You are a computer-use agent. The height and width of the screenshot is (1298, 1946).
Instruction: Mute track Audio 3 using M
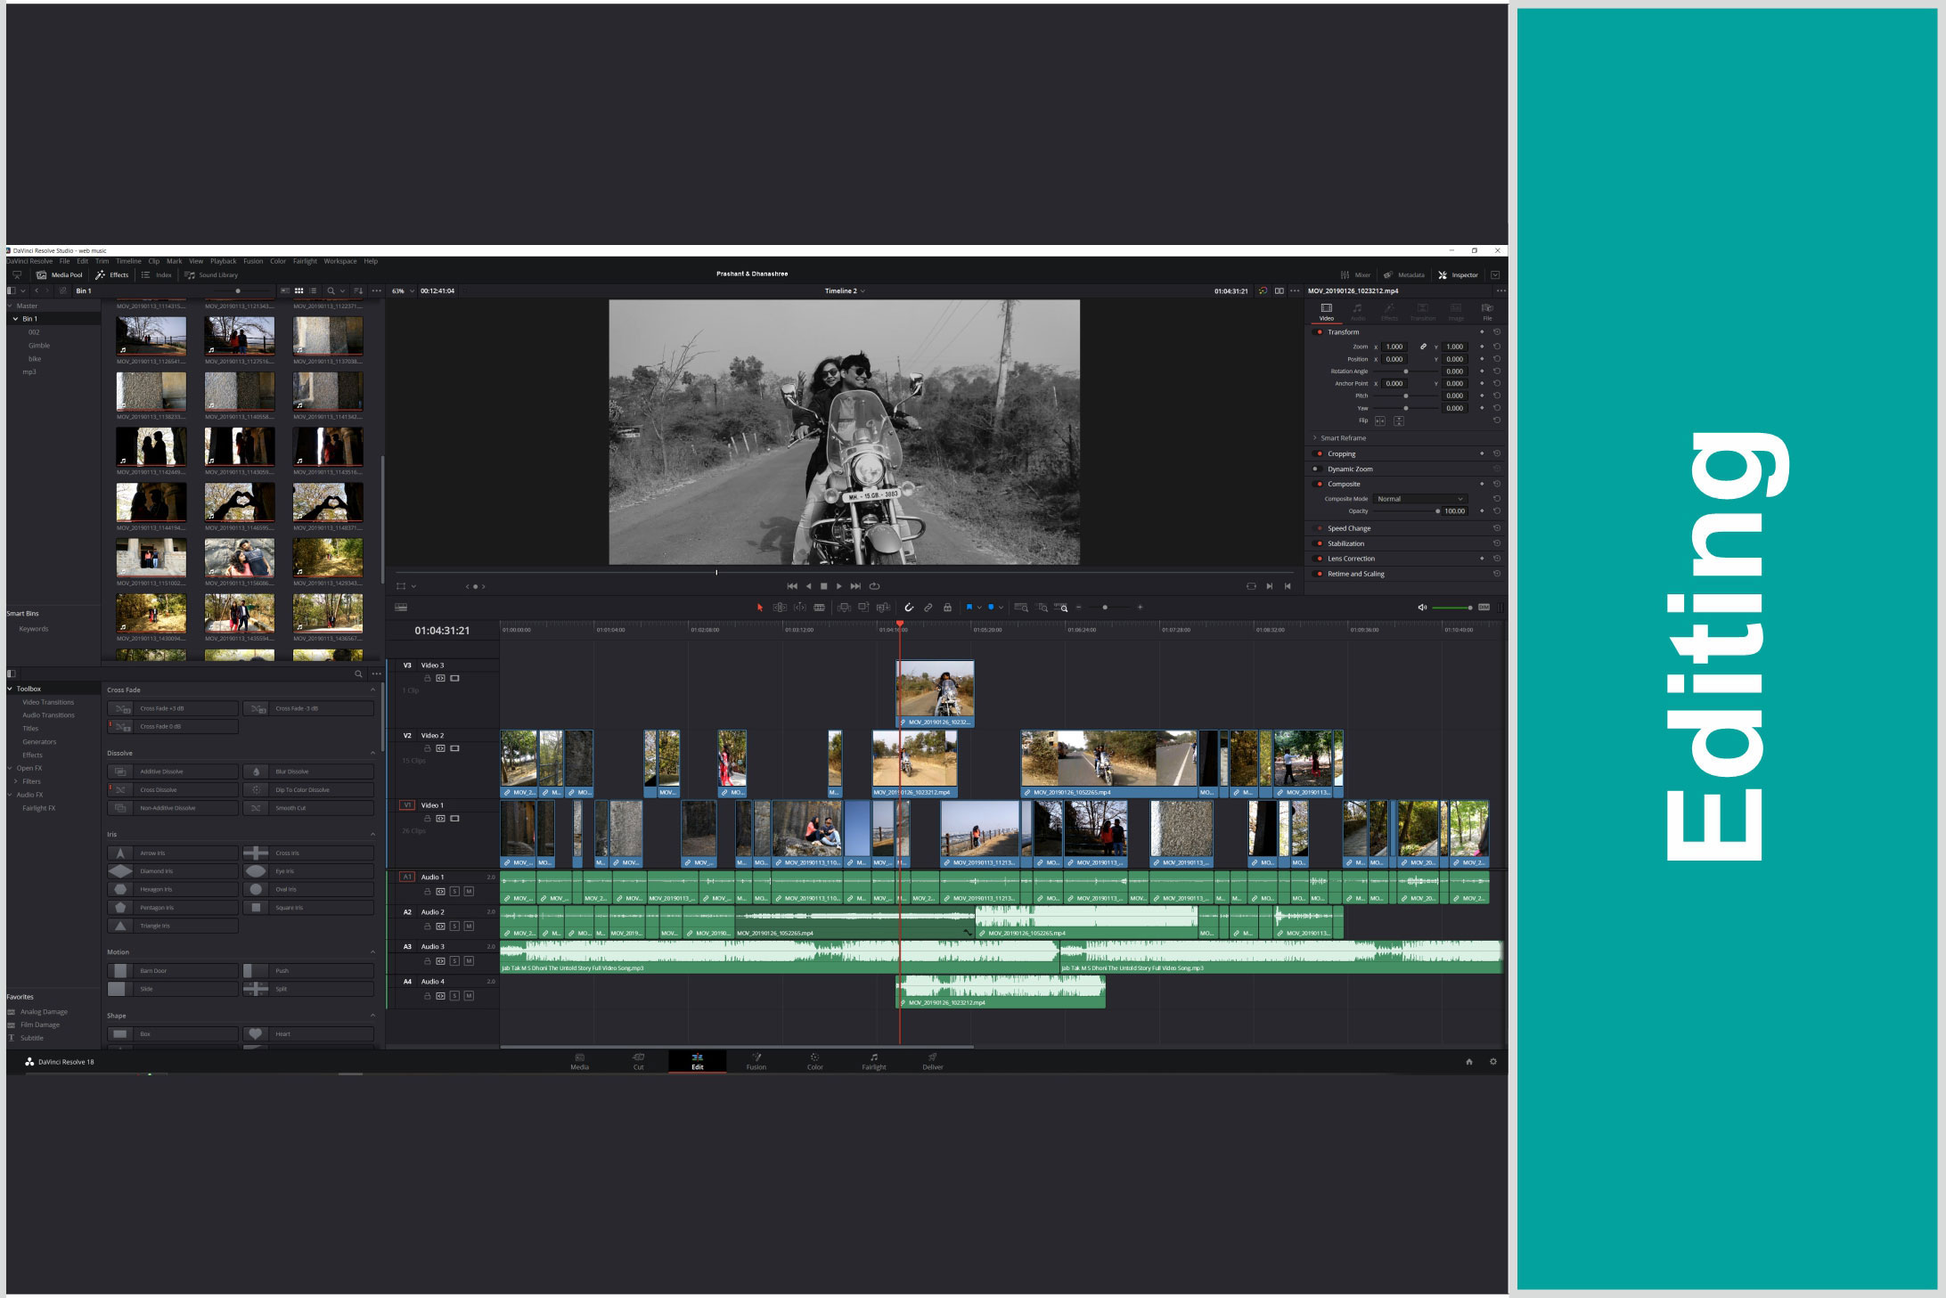[x=469, y=961]
